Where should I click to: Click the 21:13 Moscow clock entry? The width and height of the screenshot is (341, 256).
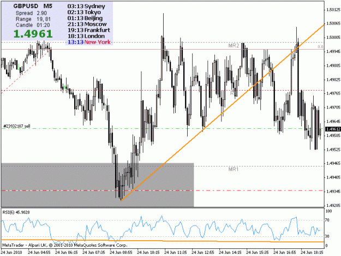point(87,24)
